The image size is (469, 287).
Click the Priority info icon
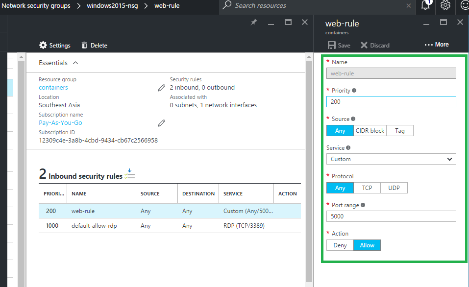pos(354,91)
